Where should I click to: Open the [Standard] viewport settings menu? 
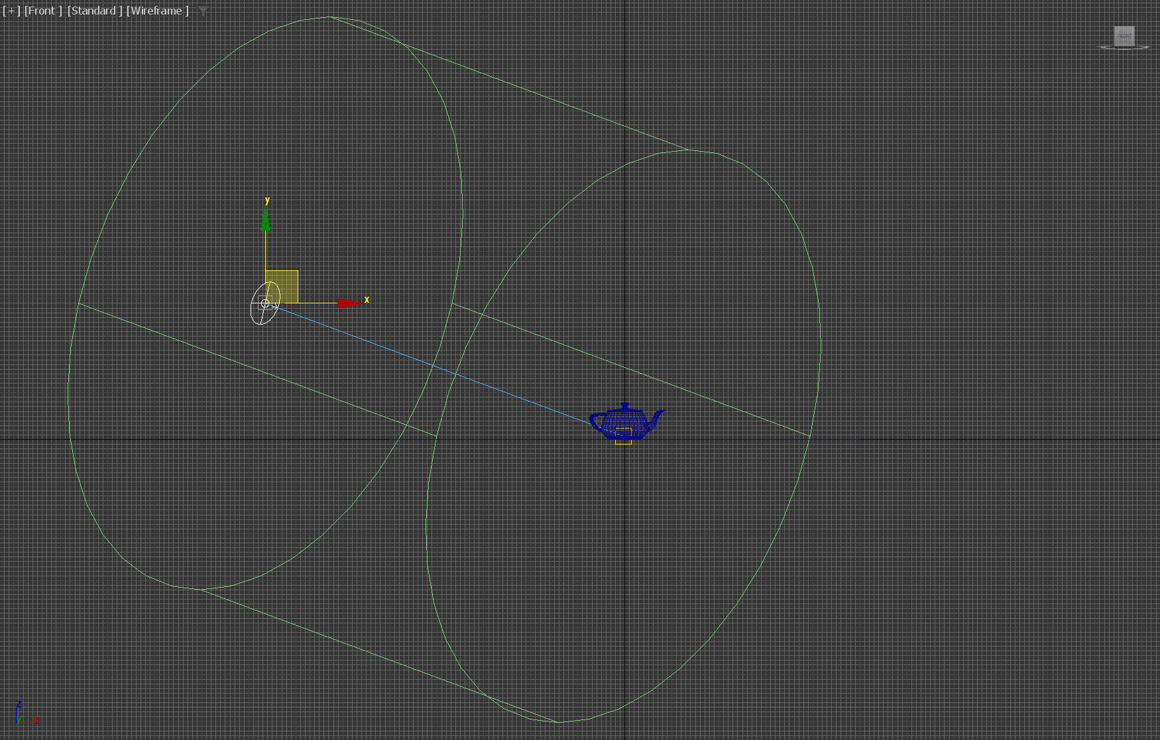click(x=95, y=11)
